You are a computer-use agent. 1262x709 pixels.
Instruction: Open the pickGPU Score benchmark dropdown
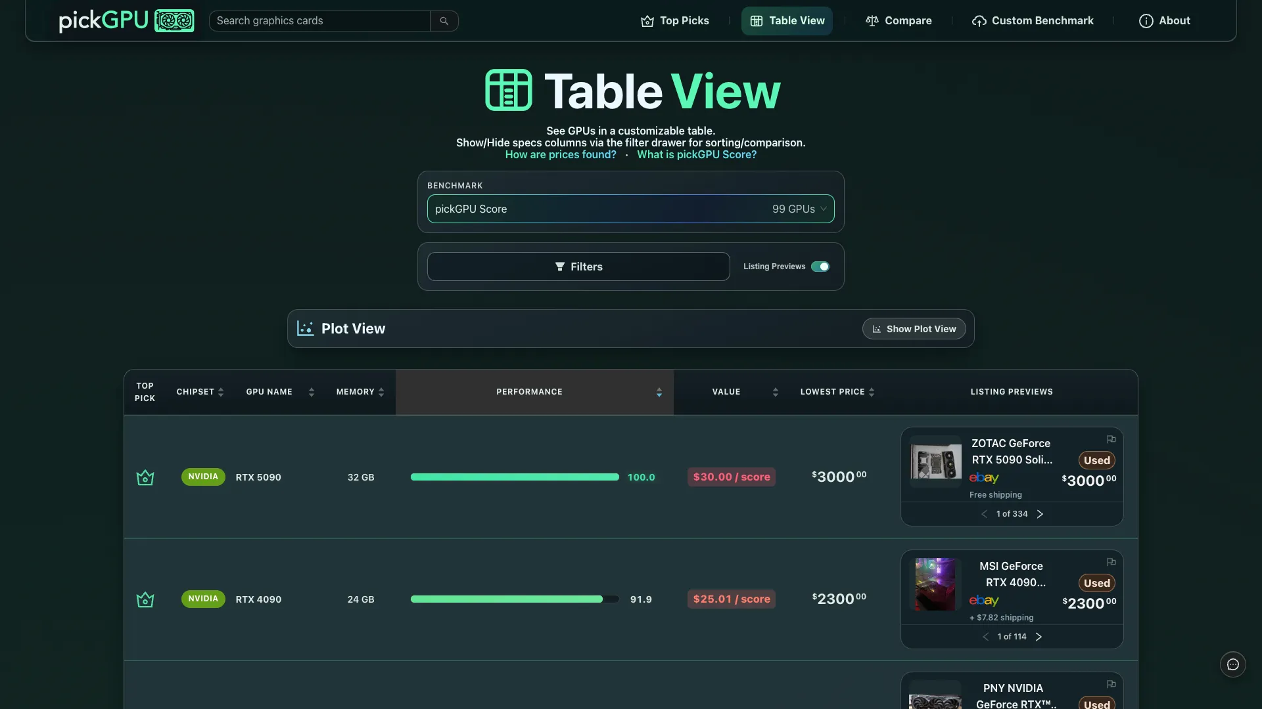tap(631, 209)
